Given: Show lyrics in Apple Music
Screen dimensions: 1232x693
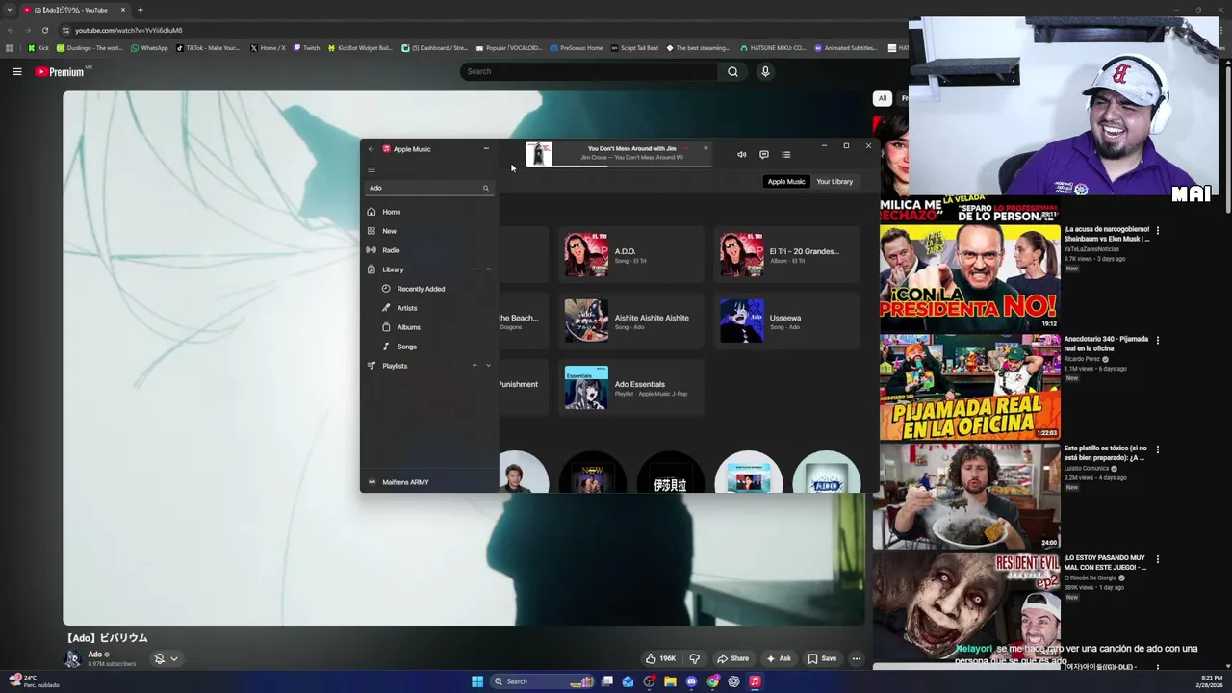Looking at the screenshot, I should point(764,154).
